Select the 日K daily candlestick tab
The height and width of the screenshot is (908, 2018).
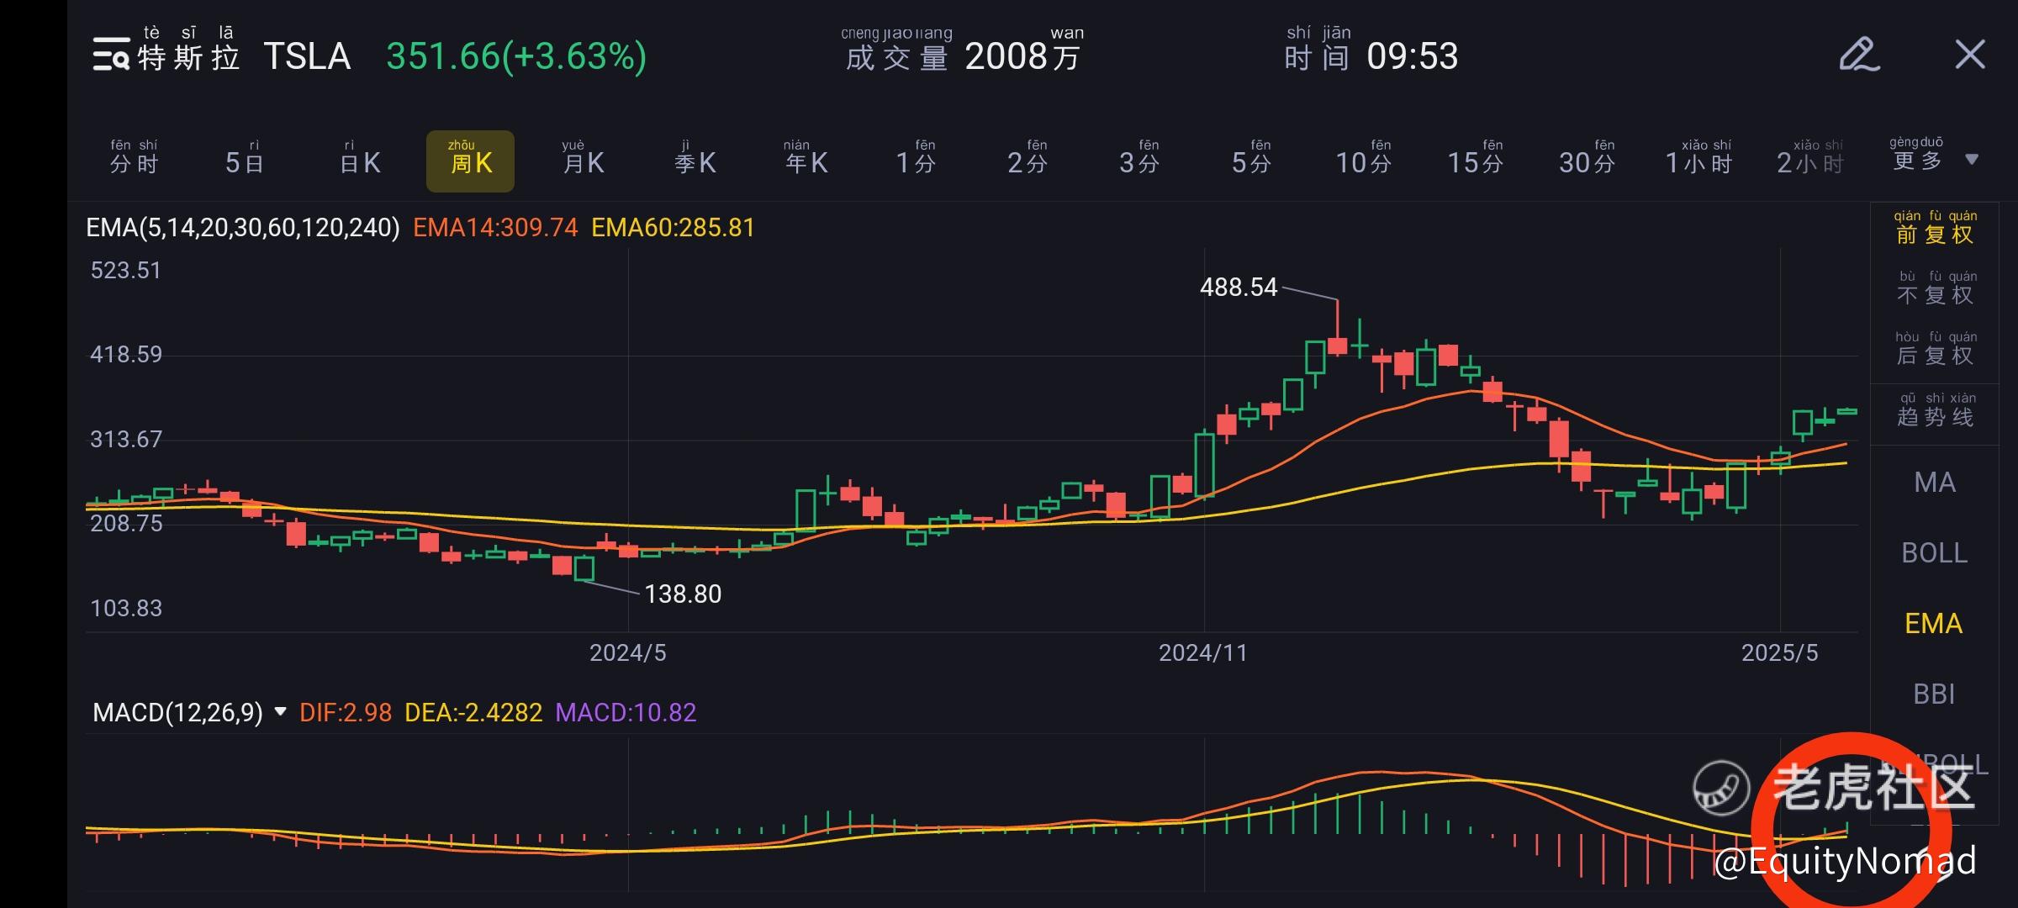[360, 159]
